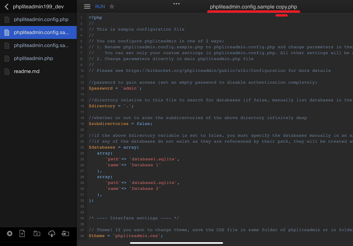Toggle the favorite star icon
Image resolution: width=353 pixels, height=246 pixels.
click(x=112, y=6)
